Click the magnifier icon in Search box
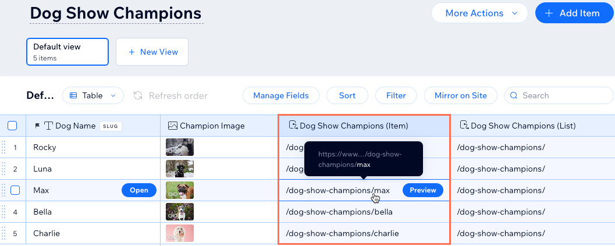The width and height of the screenshot is (615, 246). click(x=514, y=96)
